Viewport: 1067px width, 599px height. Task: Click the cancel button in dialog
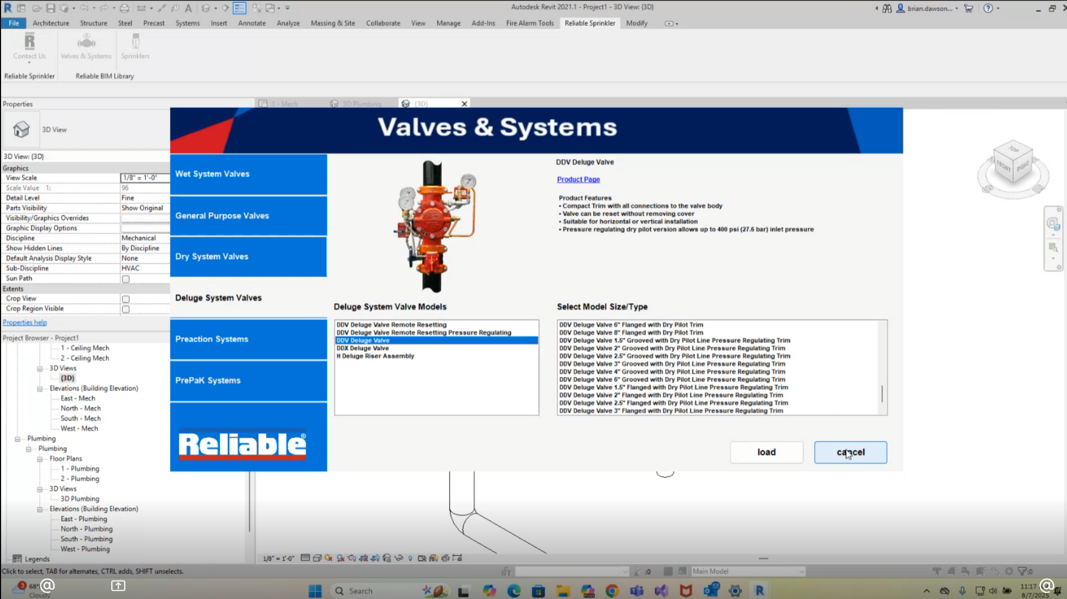851,452
